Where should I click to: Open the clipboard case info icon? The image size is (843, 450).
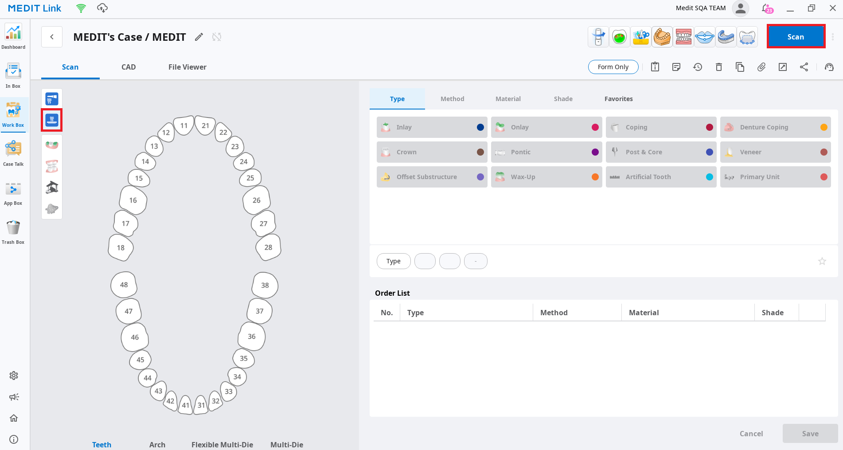coord(655,67)
